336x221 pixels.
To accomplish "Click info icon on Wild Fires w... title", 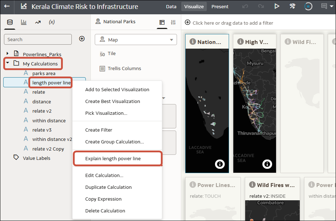I will [252, 185].
